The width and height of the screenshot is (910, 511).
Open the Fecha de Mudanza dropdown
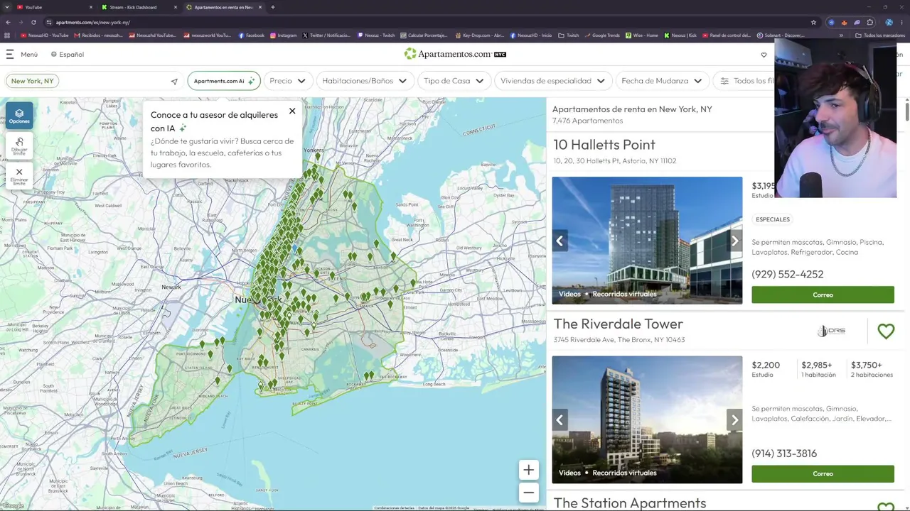click(662, 81)
